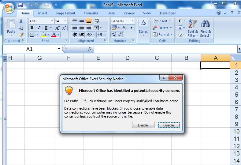Open font color dropdown arrow
Screen dimensions: 241x165
pos(58,35)
